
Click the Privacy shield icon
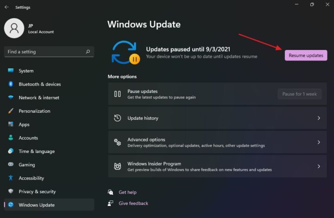tap(11, 191)
